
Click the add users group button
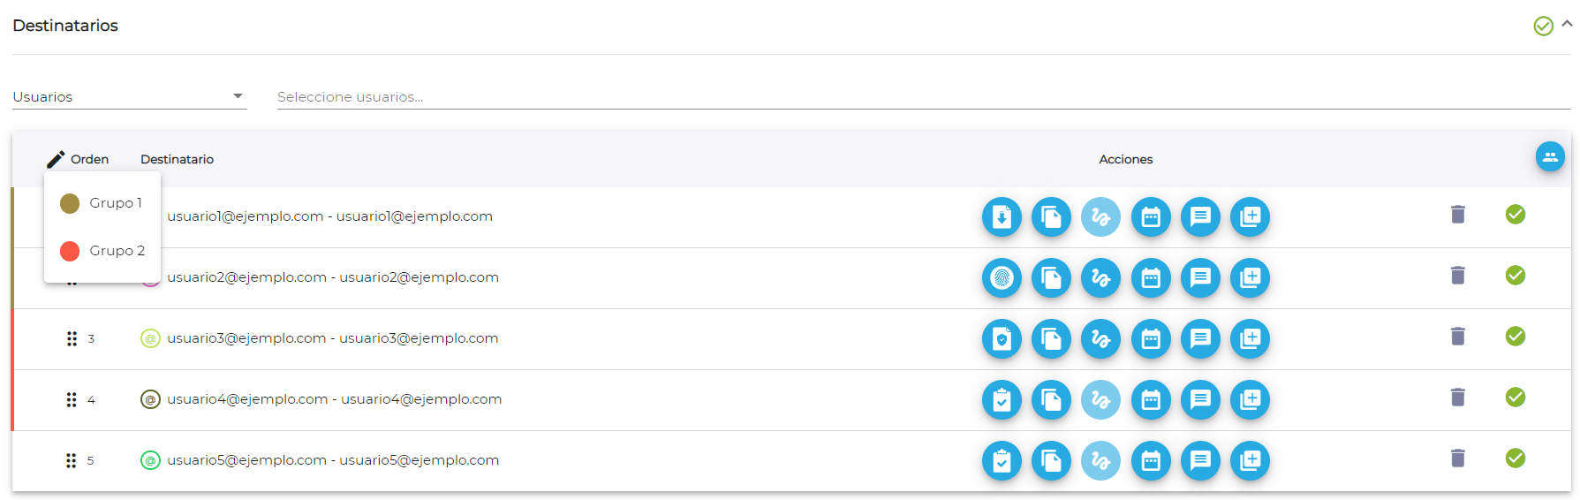pos(1550,157)
